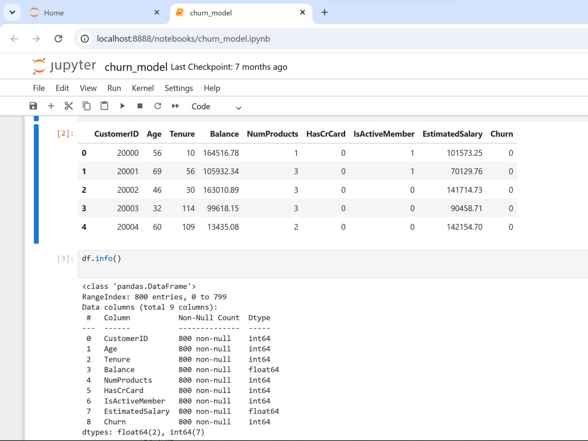Collapse cell 2 using blue side bar
588x441 pixels.
point(36,183)
